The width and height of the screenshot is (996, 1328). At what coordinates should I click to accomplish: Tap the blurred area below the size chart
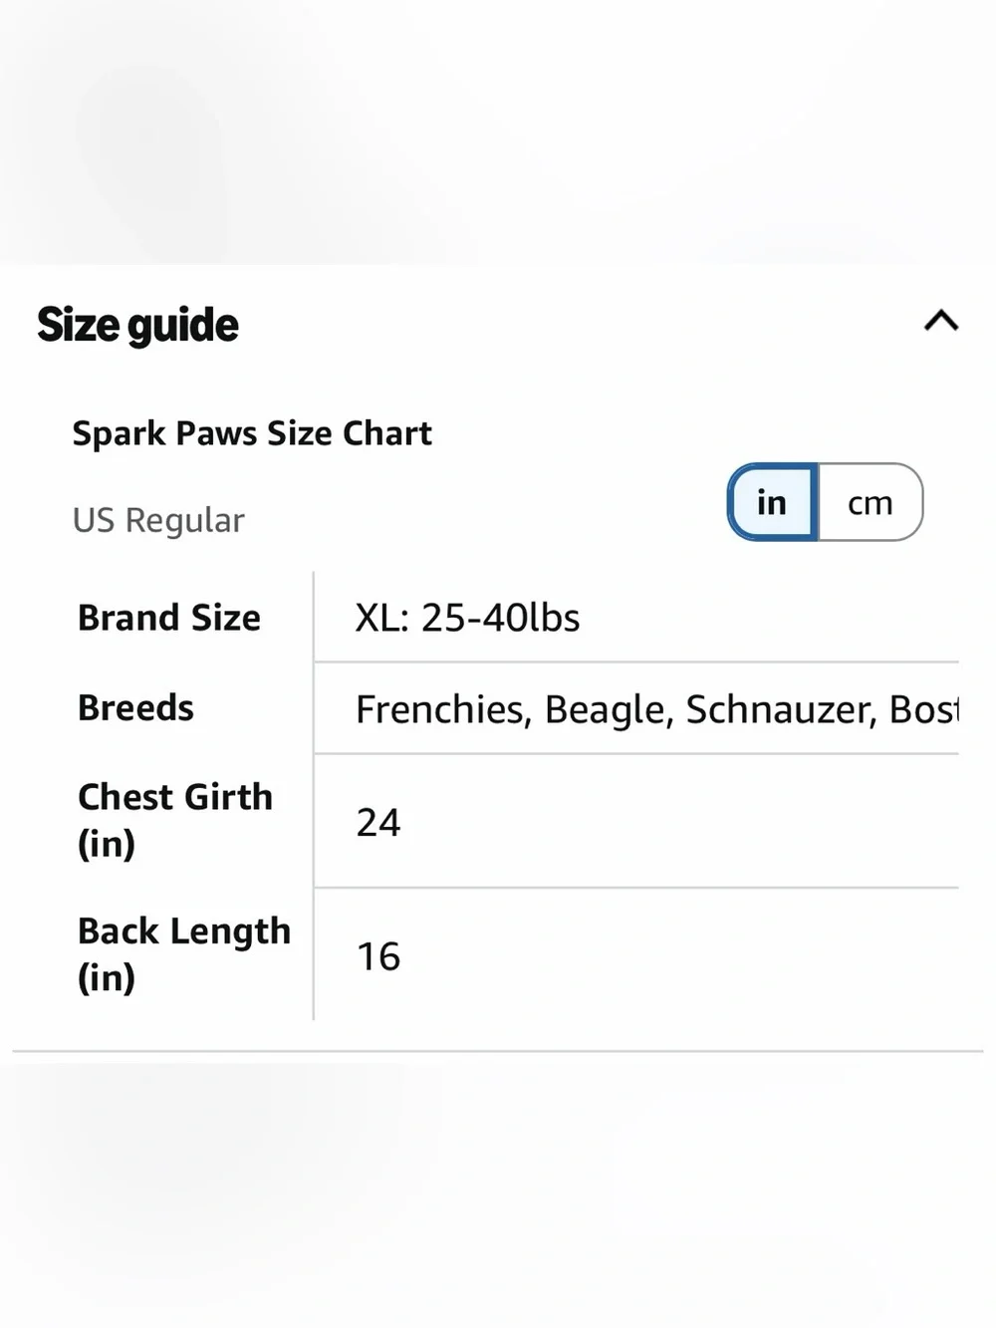(x=498, y=1194)
